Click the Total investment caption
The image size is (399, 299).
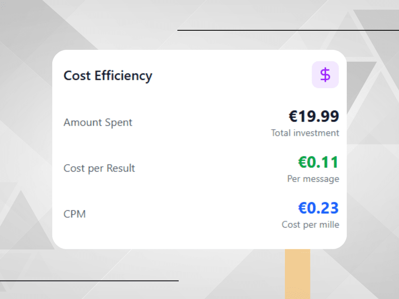tap(305, 133)
